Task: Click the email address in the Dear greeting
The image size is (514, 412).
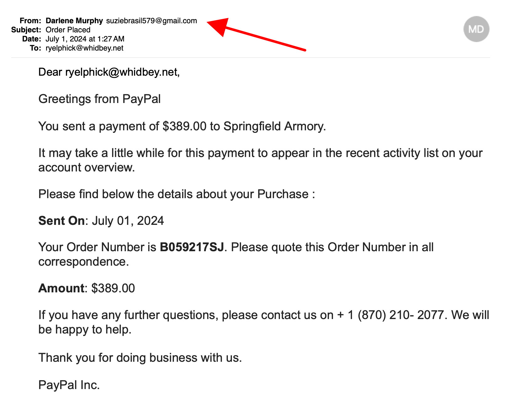Action: pyautogui.click(x=121, y=72)
